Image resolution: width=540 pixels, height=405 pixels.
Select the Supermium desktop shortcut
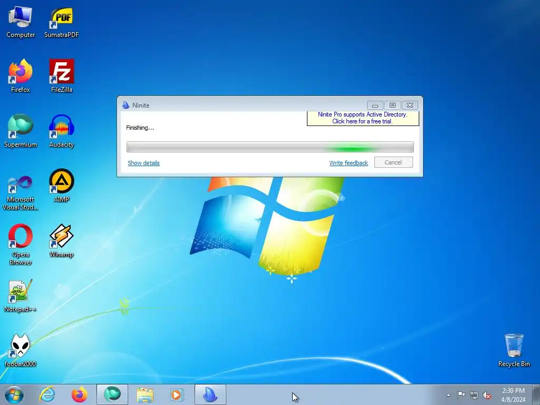pos(21,131)
